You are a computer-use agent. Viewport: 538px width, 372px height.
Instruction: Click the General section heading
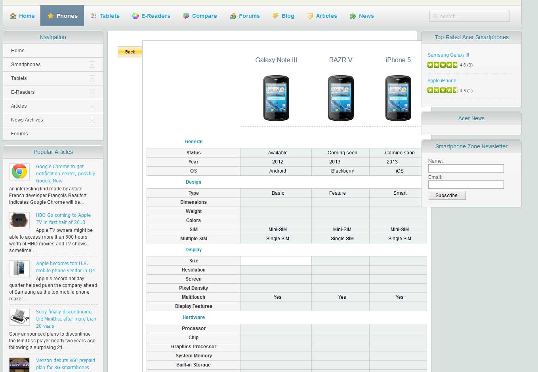(194, 142)
